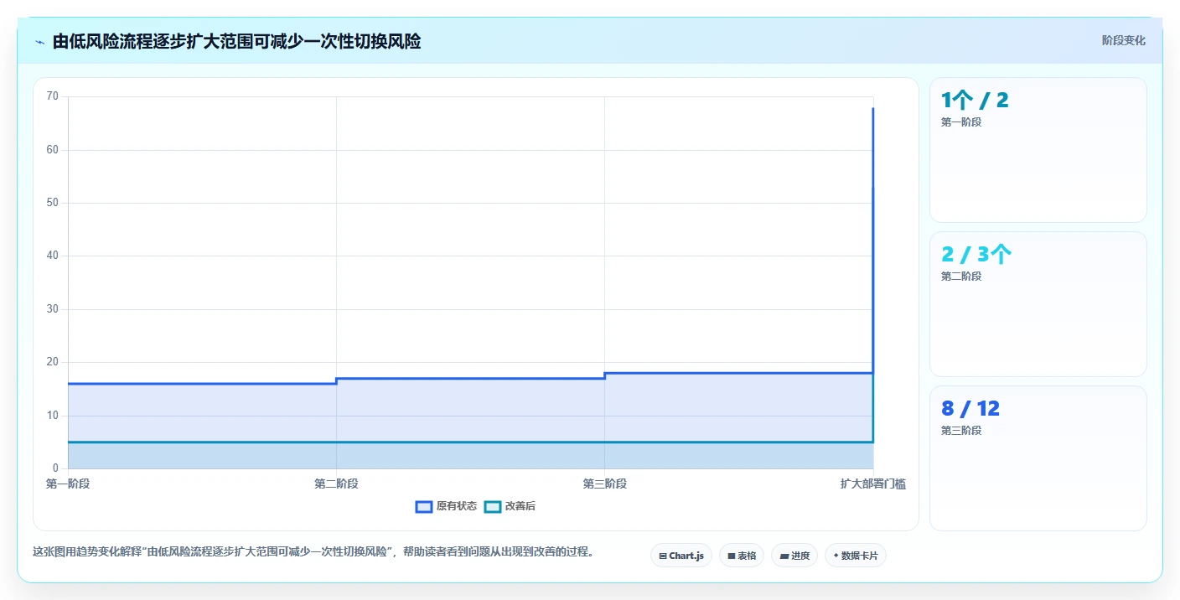Click the 数据卡片 chip icon
The height and width of the screenshot is (600, 1180).
[836, 556]
